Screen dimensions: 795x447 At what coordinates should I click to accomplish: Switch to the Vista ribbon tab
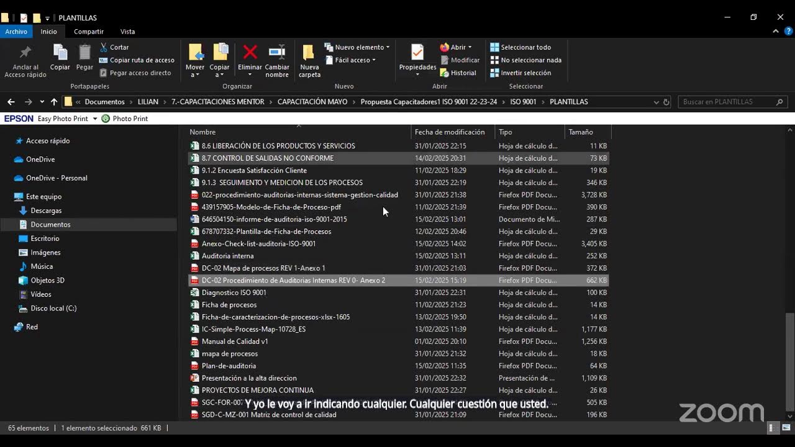pos(127,32)
